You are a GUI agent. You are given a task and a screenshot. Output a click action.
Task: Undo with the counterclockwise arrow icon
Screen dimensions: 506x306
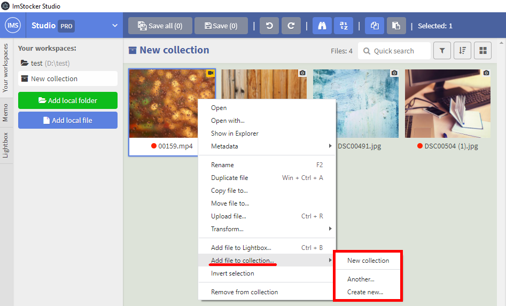(269, 26)
